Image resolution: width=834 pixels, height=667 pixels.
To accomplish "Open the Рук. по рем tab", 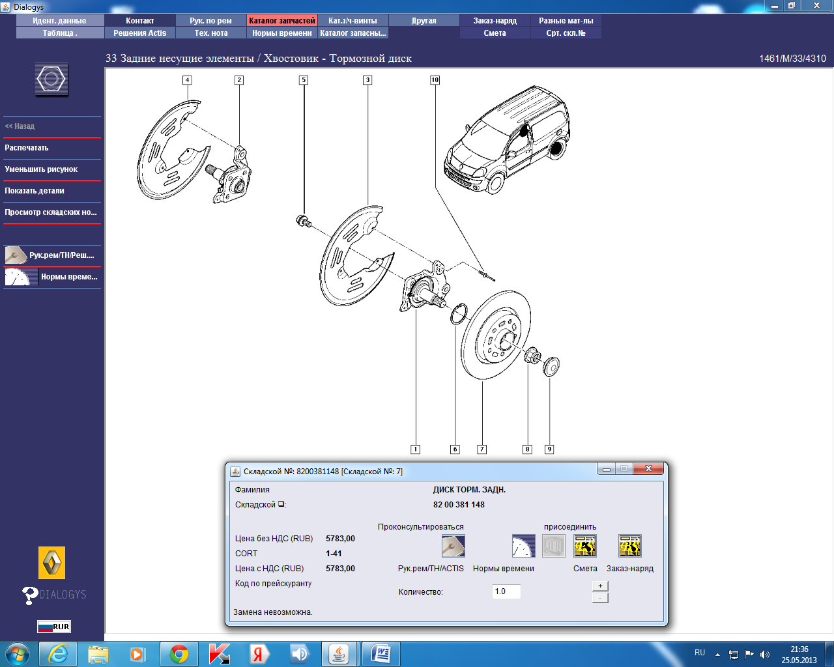I will [211, 21].
